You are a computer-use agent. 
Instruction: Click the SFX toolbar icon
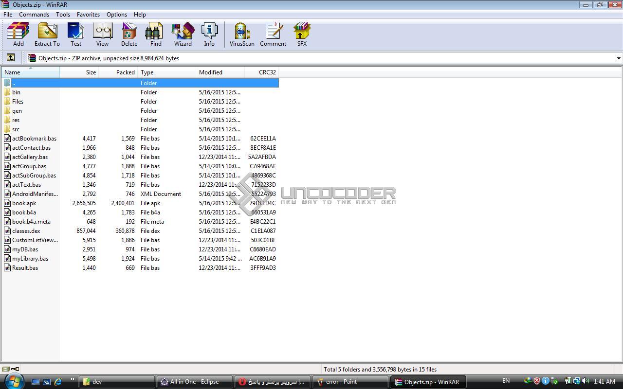click(302, 34)
